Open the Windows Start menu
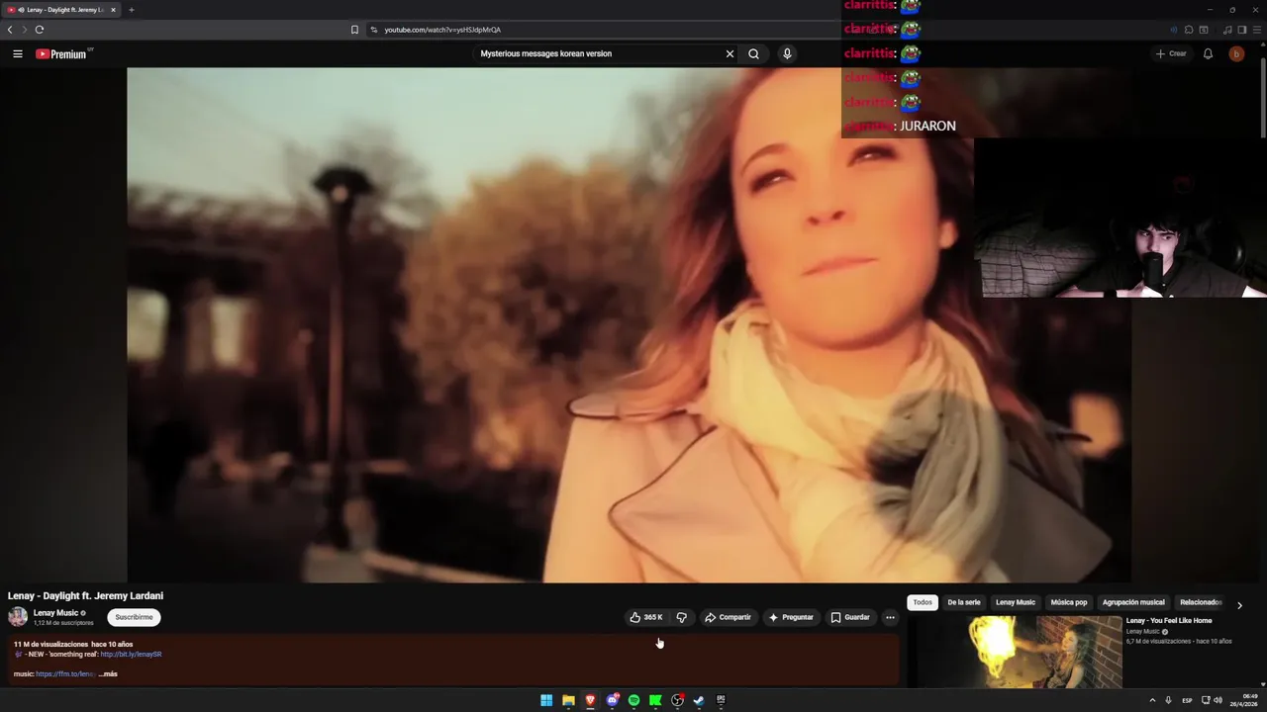This screenshot has height=712, width=1267. pyautogui.click(x=546, y=700)
